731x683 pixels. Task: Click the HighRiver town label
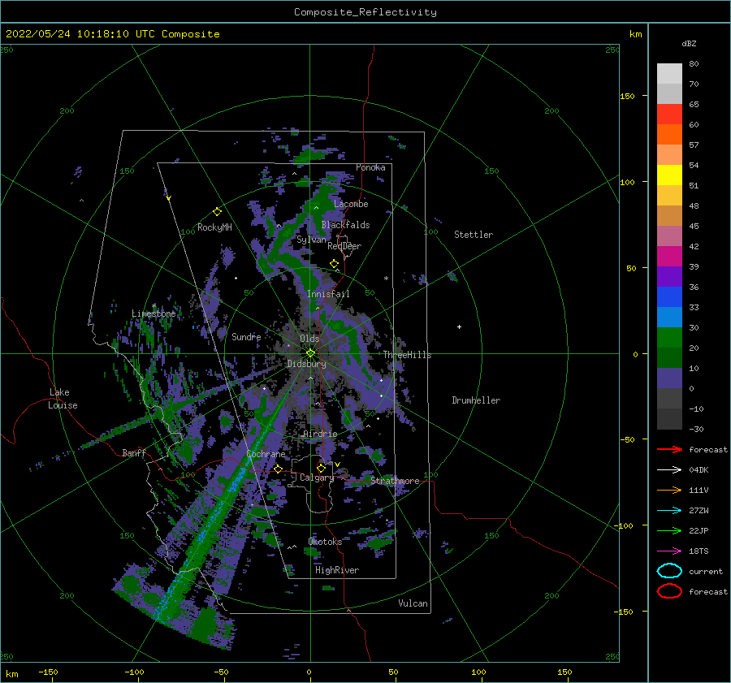pos(337,570)
